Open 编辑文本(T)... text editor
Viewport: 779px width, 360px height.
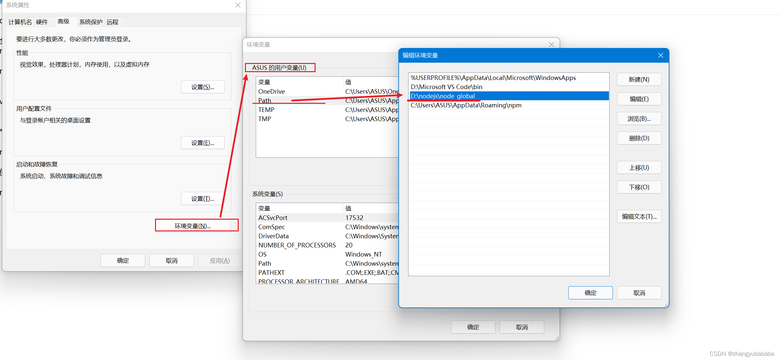pos(639,217)
